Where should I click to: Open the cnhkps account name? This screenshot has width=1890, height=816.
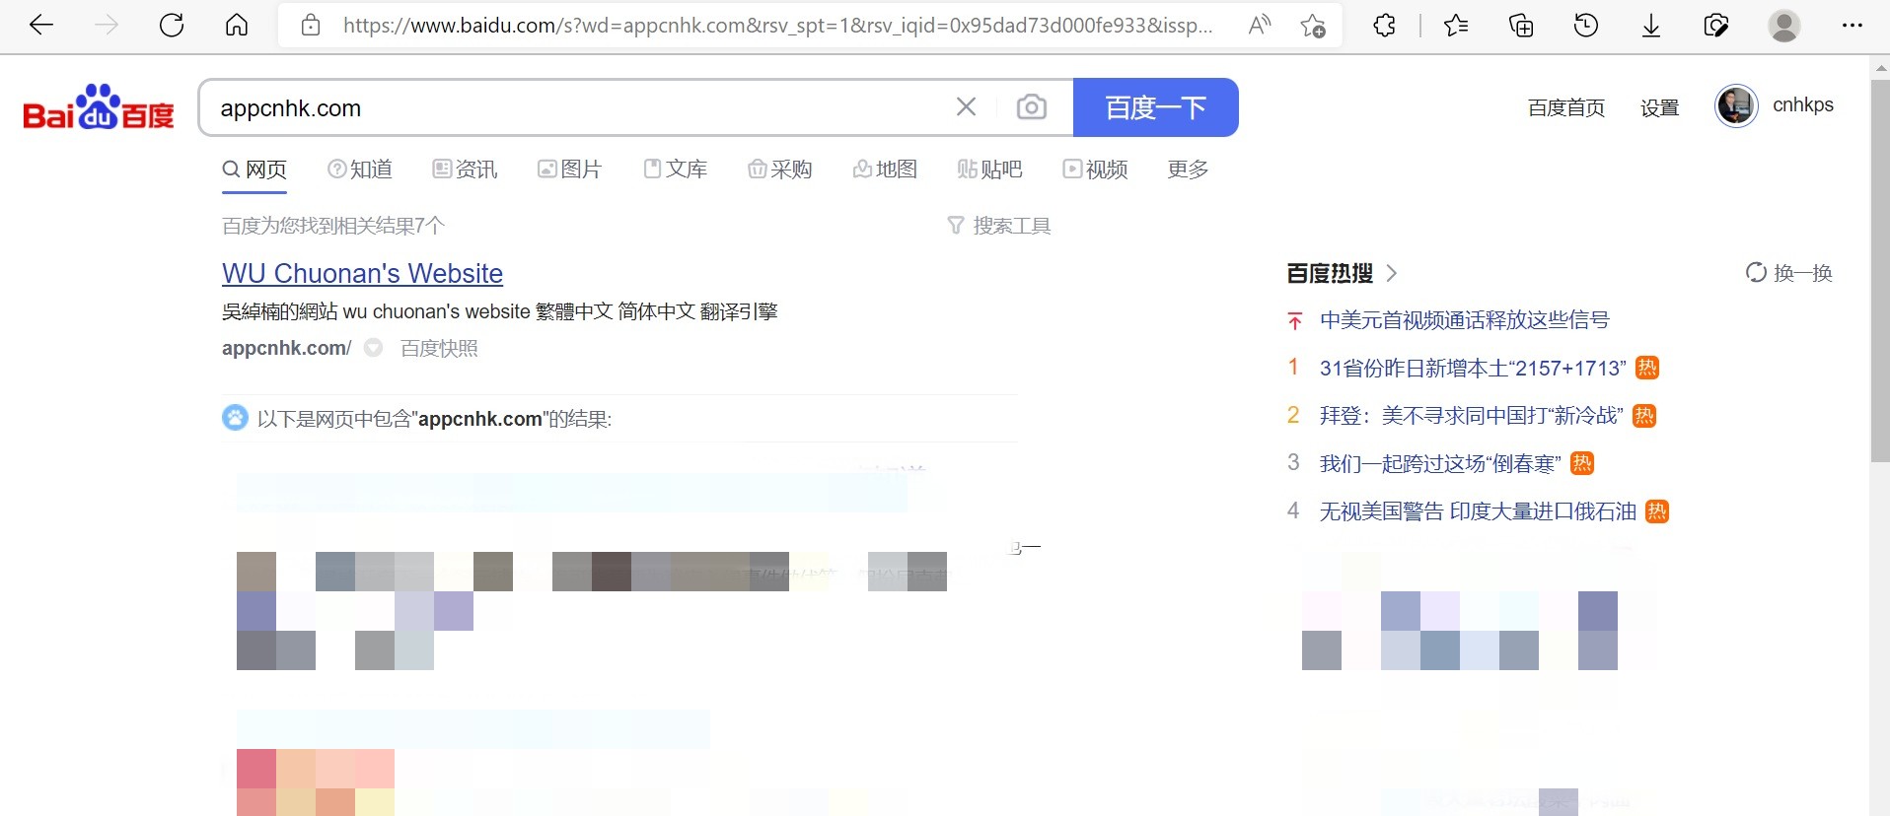pyautogui.click(x=1802, y=104)
